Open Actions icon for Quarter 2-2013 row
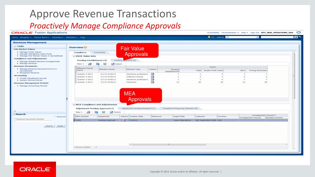The height and width of the screenshot is (177, 315). pos(153,74)
